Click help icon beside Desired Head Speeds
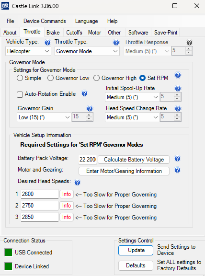 pos(78,183)
